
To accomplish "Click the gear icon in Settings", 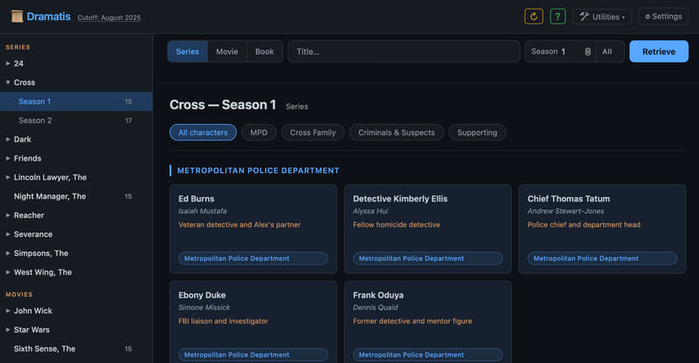I will pos(647,17).
